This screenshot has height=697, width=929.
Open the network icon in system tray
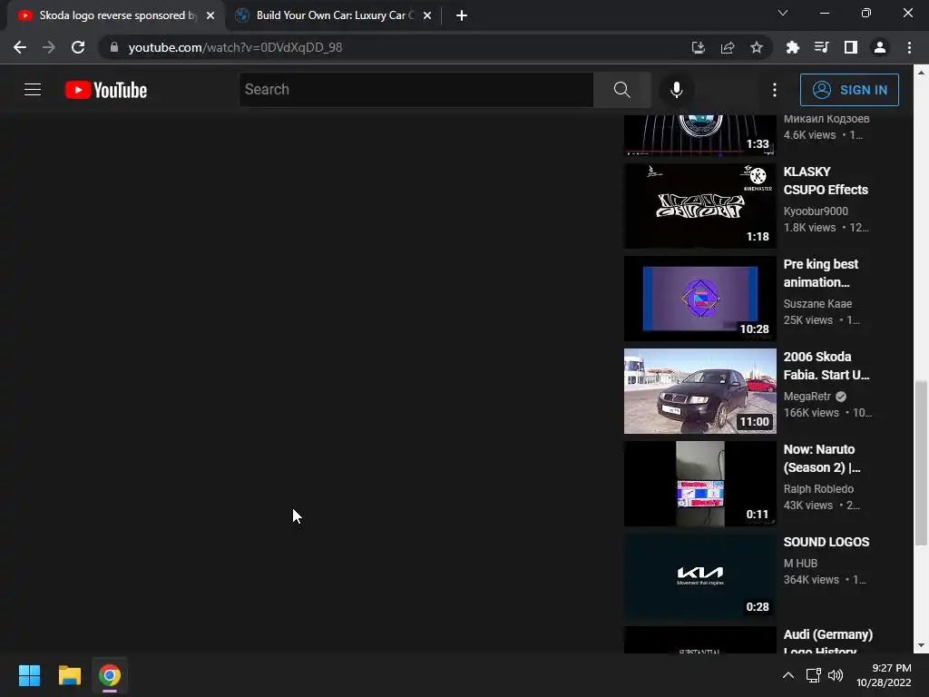click(814, 675)
